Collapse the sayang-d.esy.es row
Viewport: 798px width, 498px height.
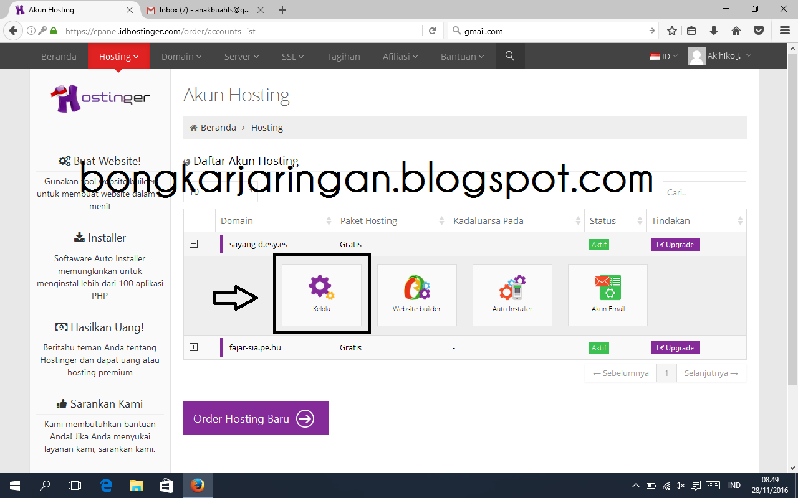193,244
